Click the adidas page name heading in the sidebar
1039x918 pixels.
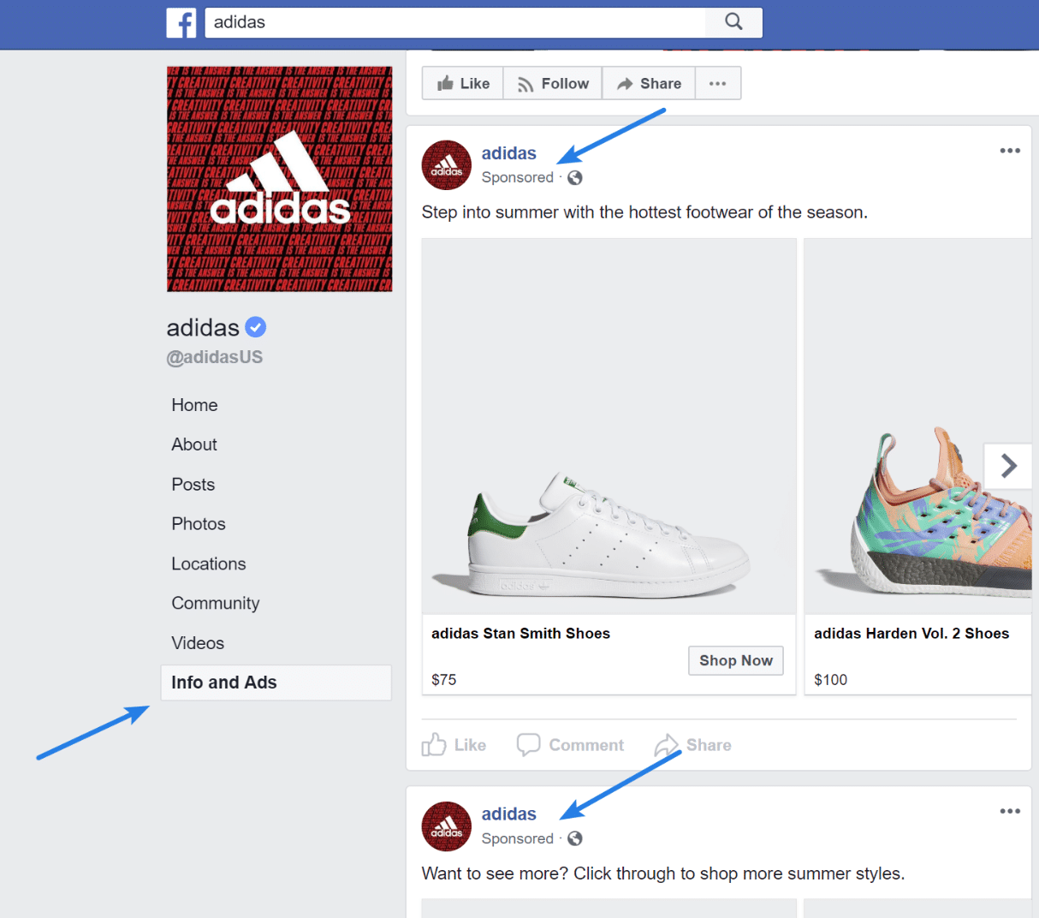[x=203, y=327]
